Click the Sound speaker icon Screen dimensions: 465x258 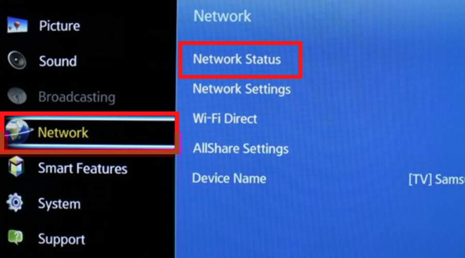click(17, 60)
